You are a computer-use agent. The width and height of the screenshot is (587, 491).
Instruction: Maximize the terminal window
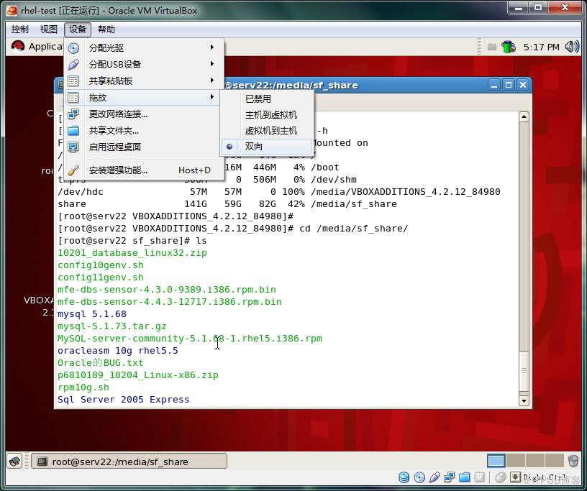(509, 86)
